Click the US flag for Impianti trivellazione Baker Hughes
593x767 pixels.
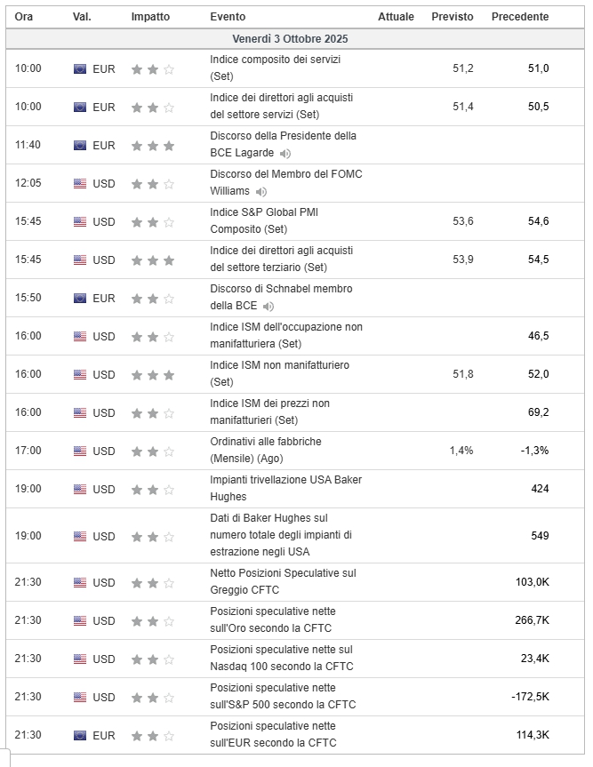80,489
